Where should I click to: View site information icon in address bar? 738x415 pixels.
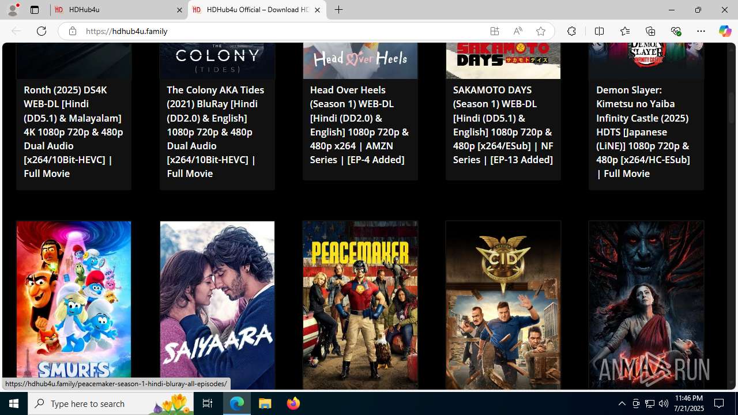(x=72, y=31)
